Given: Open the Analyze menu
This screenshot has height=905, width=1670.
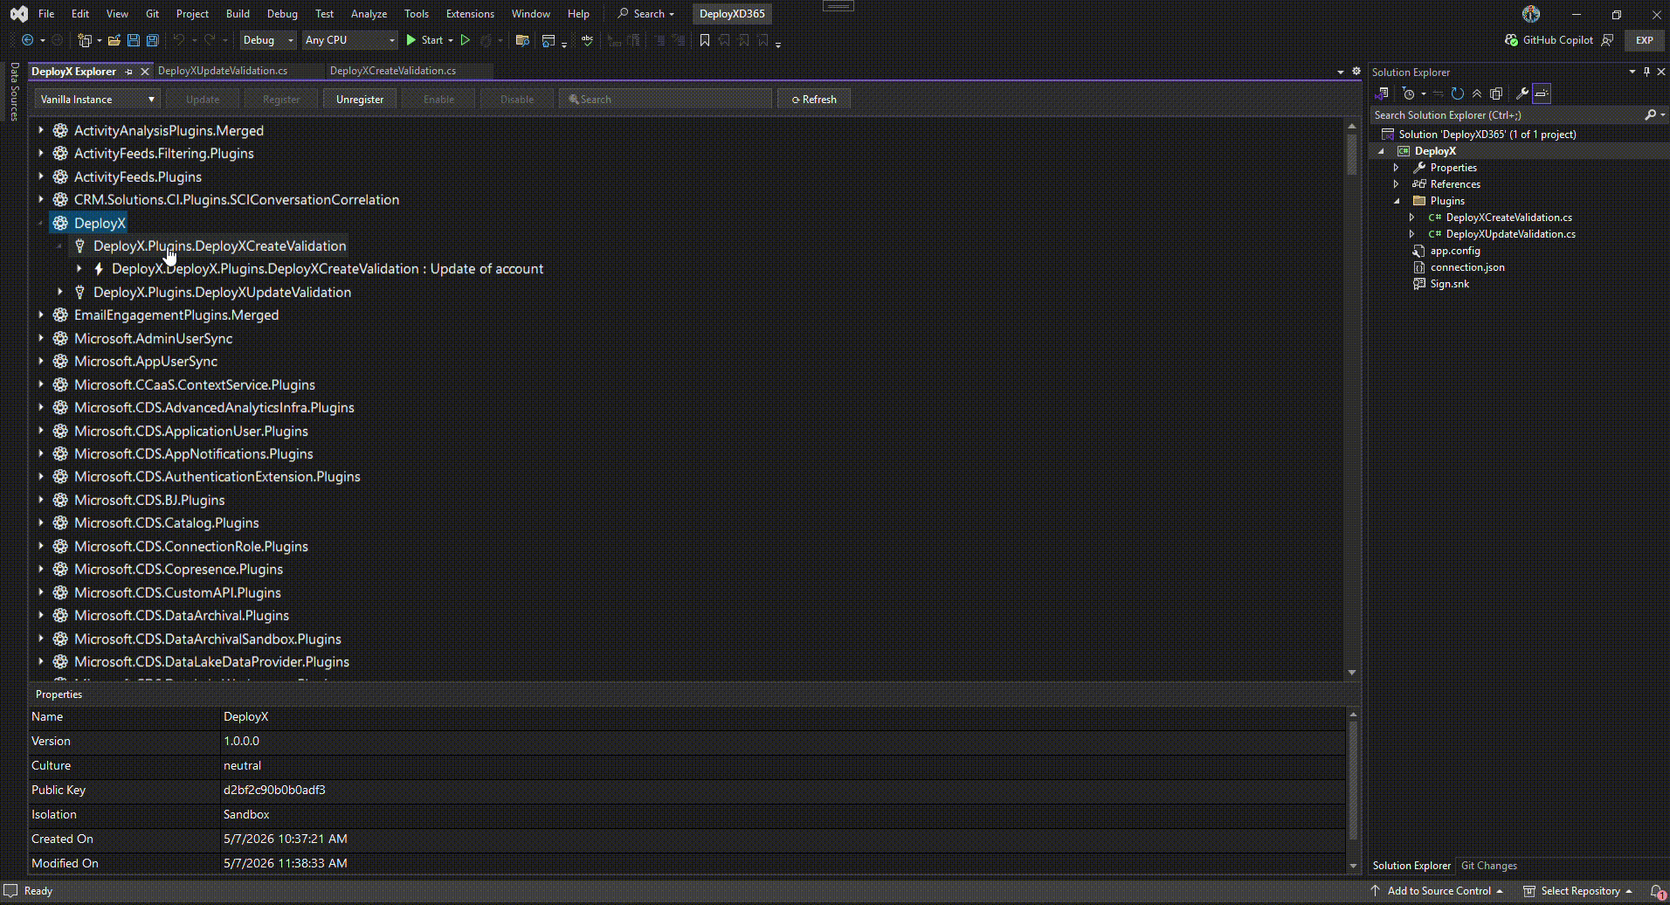Looking at the screenshot, I should [369, 14].
